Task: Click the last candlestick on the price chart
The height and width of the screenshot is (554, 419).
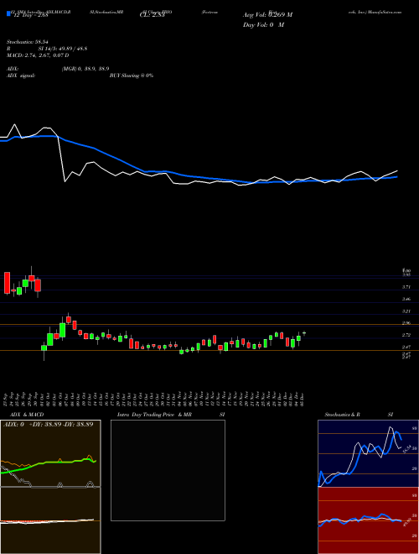Action: click(x=304, y=333)
